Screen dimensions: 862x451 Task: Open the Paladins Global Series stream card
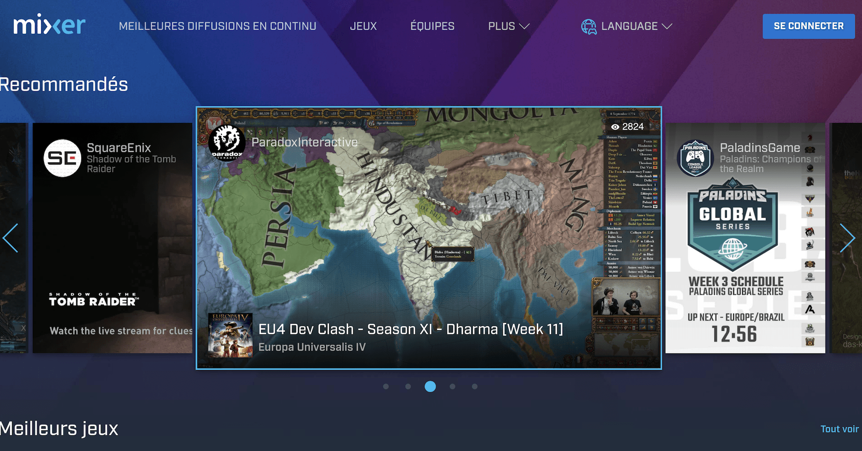745,238
